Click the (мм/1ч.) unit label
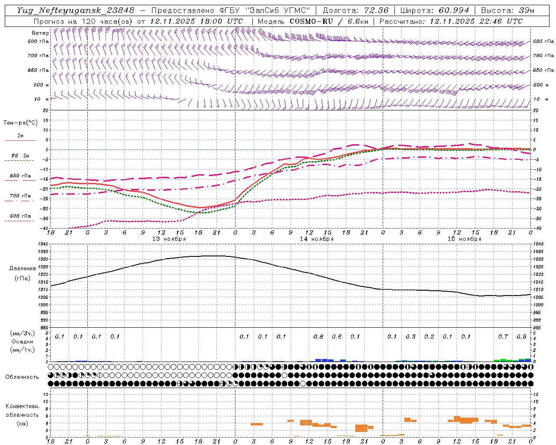Image resolution: width=556 pixels, height=445 pixels. [x=23, y=350]
